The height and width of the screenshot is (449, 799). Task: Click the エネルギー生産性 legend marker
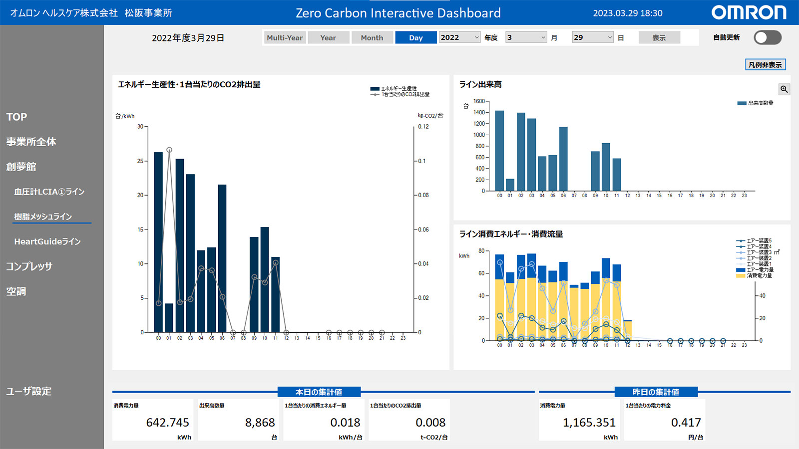point(375,89)
